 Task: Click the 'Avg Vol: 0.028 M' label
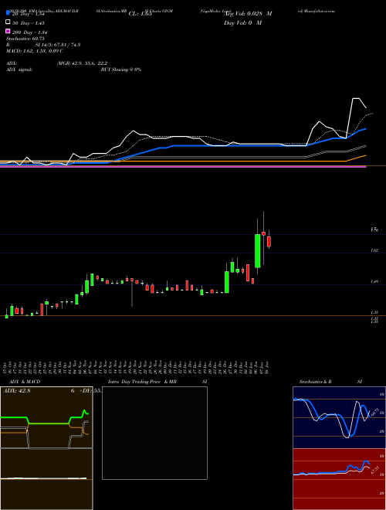tap(248, 14)
